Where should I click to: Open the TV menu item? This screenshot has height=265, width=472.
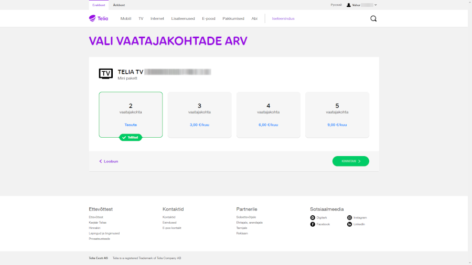click(141, 19)
